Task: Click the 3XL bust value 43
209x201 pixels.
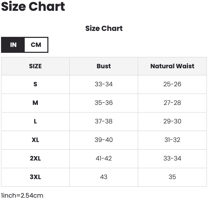Action: tap(104, 177)
